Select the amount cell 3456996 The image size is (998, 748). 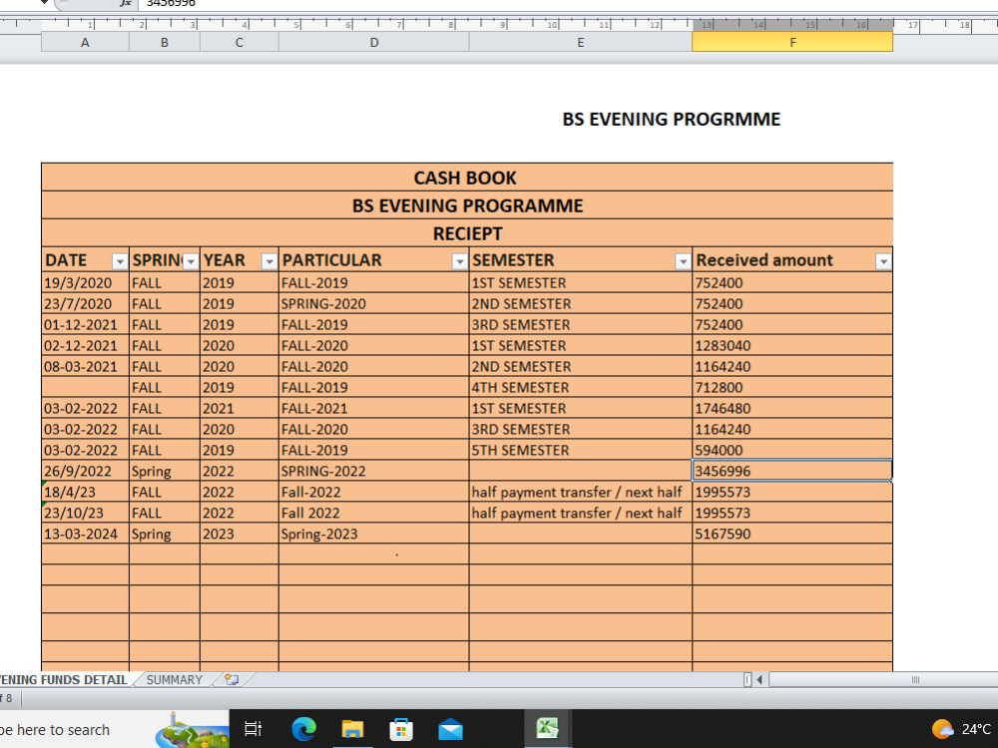tap(792, 471)
